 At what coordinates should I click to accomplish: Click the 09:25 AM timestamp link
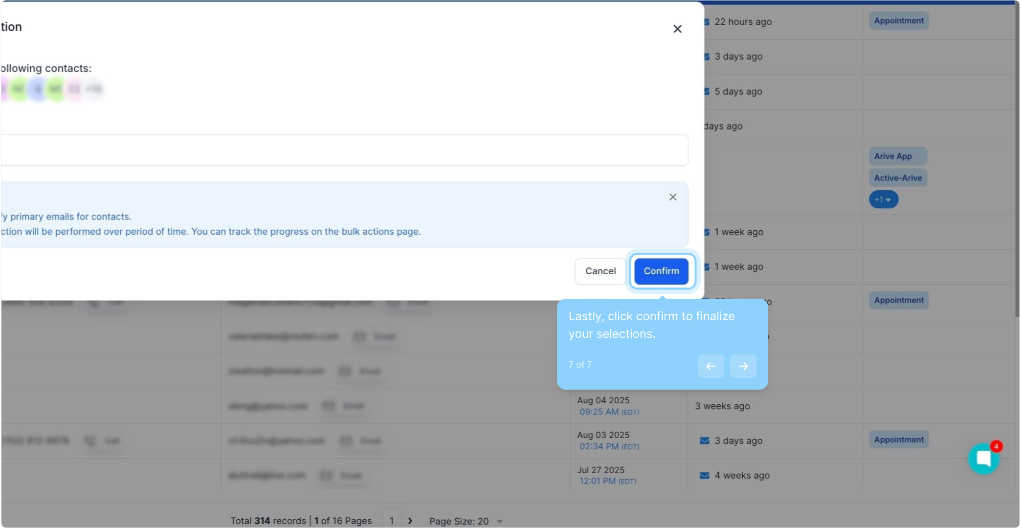click(599, 412)
